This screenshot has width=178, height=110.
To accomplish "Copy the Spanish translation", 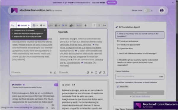I will [x=88, y=72].
